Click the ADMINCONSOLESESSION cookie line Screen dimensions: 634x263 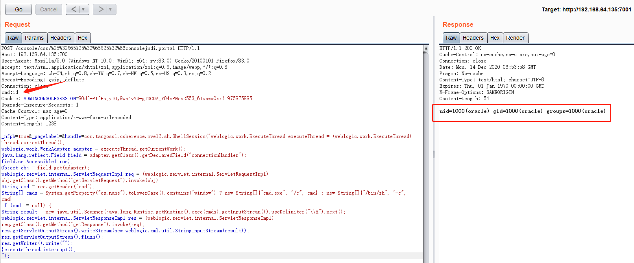click(127, 99)
